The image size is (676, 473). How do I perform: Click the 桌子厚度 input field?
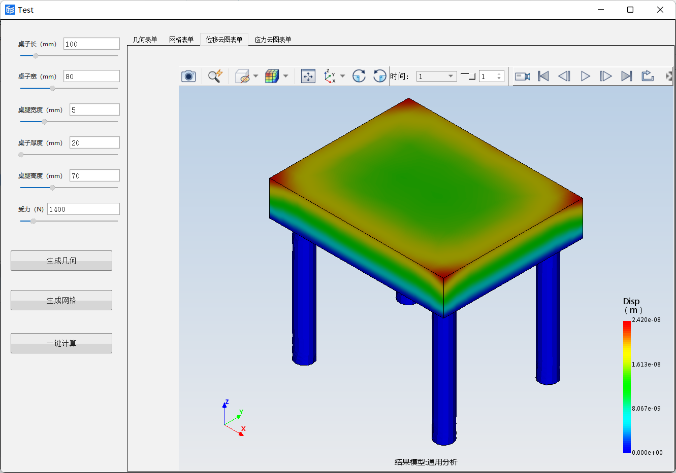[94, 142]
